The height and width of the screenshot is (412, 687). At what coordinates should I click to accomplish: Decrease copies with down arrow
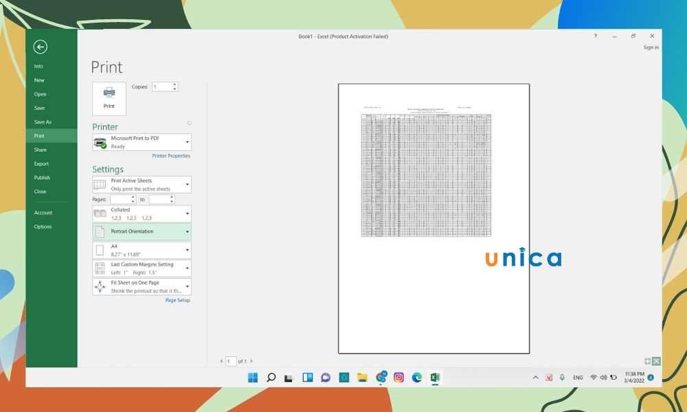click(174, 89)
